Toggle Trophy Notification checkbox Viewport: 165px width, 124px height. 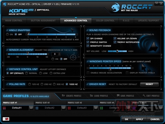point(115,42)
